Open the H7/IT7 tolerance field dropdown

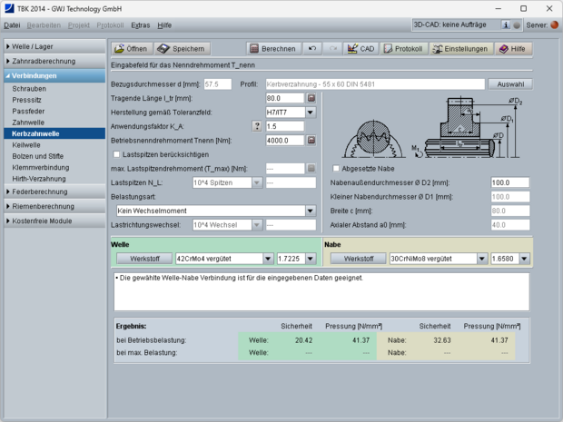(x=311, y=112)
